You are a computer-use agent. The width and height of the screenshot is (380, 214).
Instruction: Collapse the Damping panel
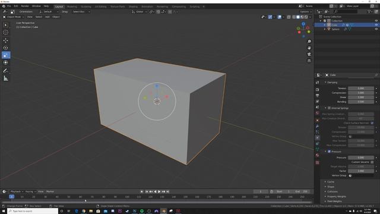pos(332,83)
